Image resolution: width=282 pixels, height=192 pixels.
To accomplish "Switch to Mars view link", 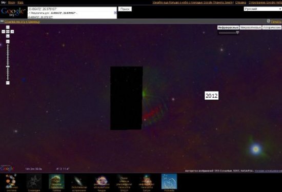I will [x=21, y=3].
